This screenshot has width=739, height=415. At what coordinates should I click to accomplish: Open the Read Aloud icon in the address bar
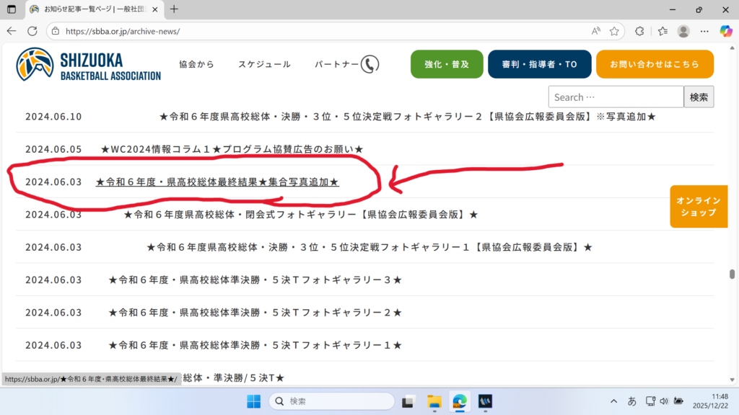[x=596, y=31]
